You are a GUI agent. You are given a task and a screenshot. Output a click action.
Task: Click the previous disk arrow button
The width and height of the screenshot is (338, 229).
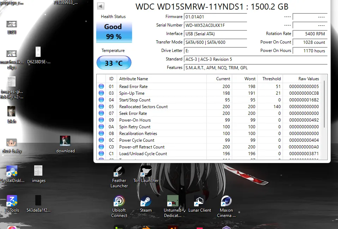[x=101, y=6]
